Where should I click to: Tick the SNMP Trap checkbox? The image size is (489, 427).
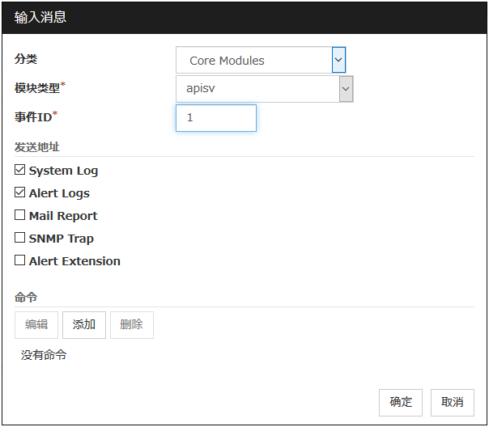(20, 239)
